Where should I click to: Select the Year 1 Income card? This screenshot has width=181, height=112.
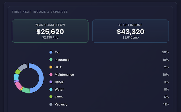(x=130, y=31)
